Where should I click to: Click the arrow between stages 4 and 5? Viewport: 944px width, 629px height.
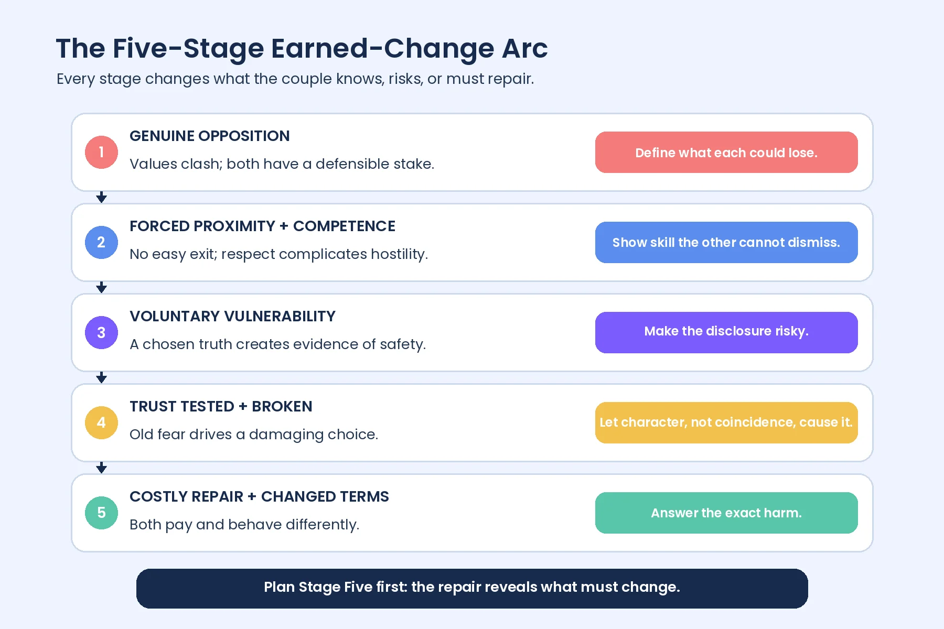(102, 468)
